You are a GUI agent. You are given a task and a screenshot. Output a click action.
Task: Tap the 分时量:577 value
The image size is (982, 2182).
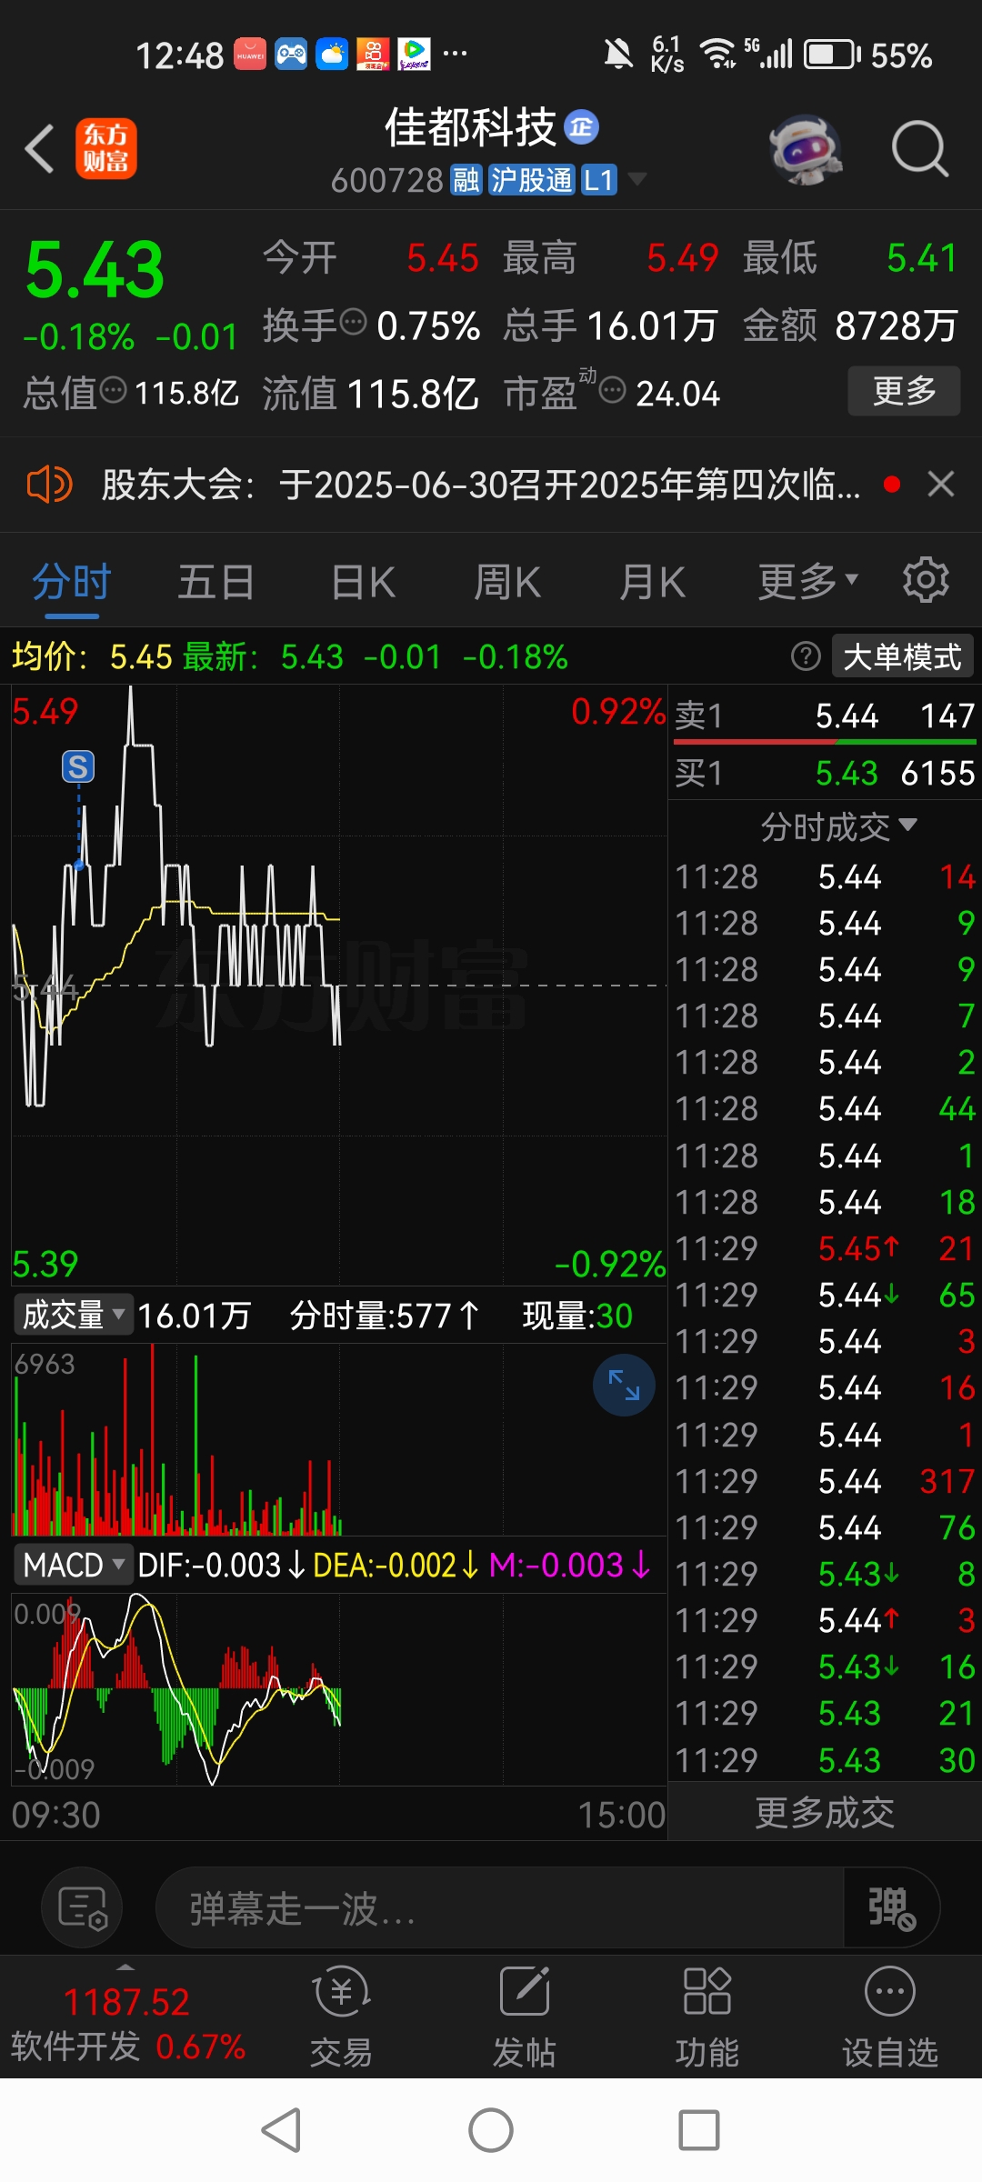pos(384,1316)
